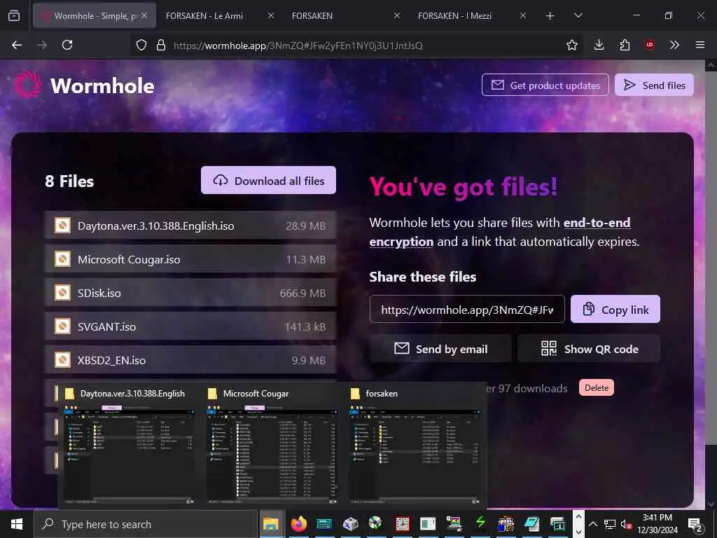Open the on-screen keyboard taskbar icon
The height and width of the screenshot is (538, 717).
(324, 524)
